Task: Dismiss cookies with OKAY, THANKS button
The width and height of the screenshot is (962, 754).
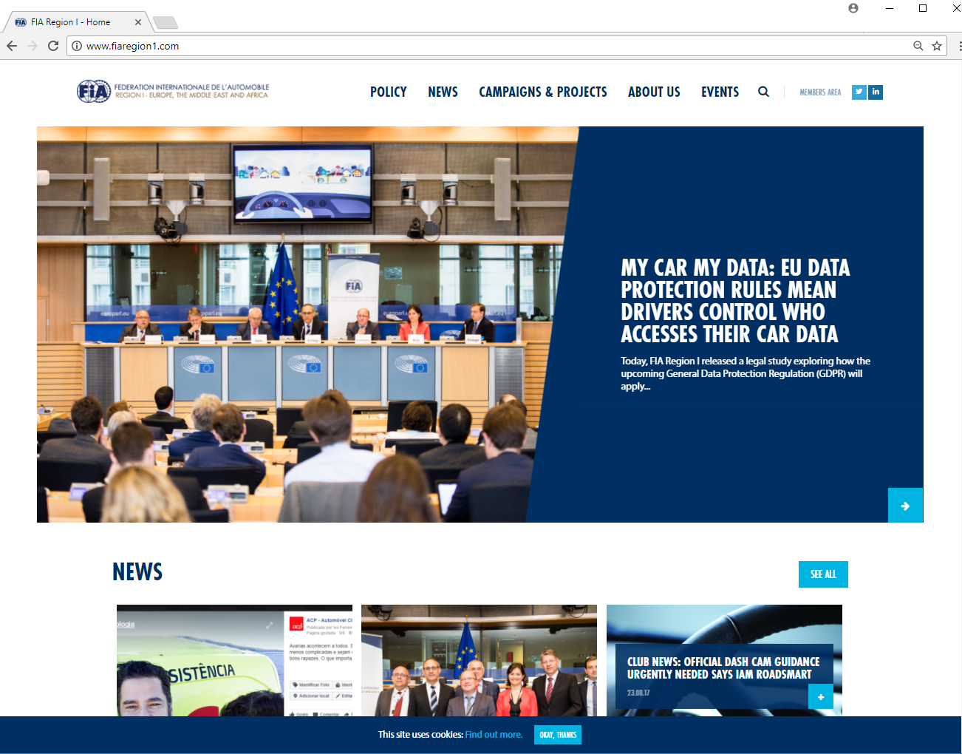Action: pyautogui.click(x=558, y=735)
